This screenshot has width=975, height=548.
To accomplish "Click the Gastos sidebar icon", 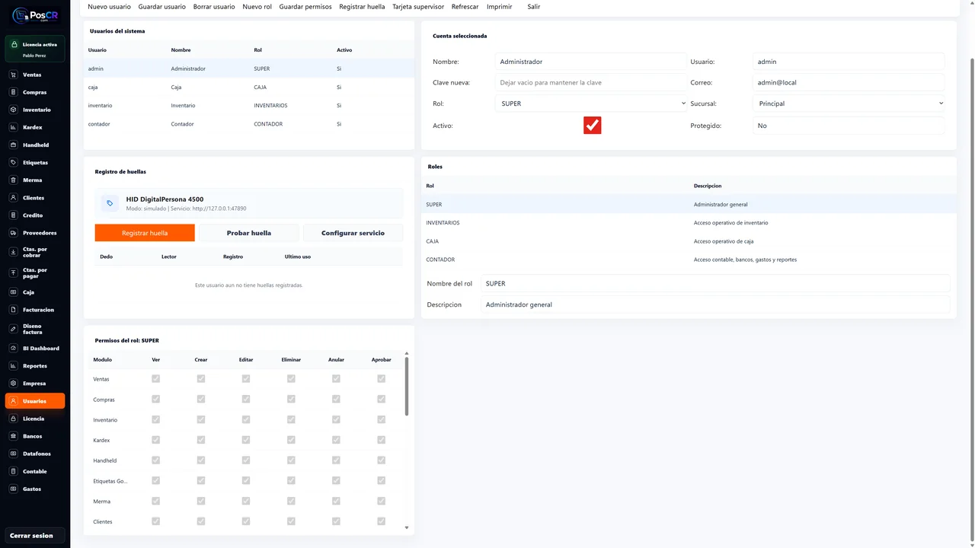I will point(14,488).
